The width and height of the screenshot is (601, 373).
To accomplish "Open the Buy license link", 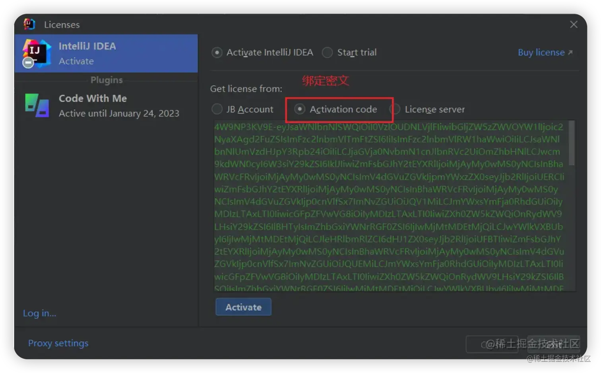I will point(545,52).
